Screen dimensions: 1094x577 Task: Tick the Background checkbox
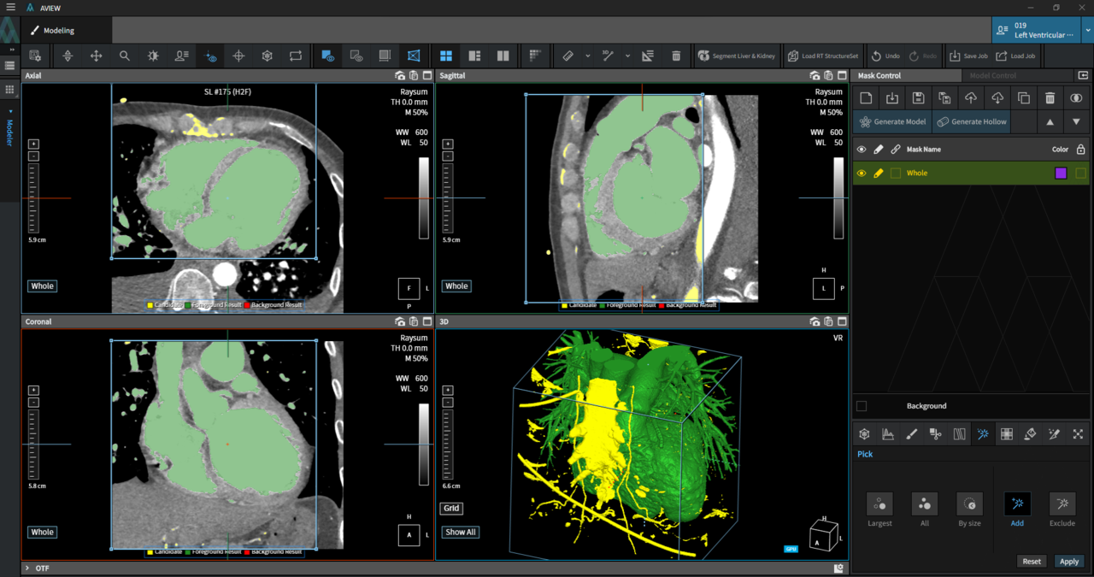tap(862, 406)
